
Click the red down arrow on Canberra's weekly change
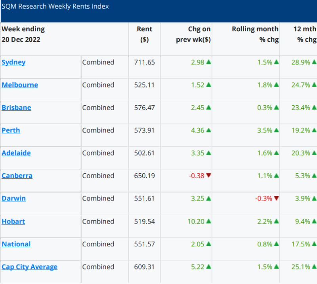pos(209,176)
